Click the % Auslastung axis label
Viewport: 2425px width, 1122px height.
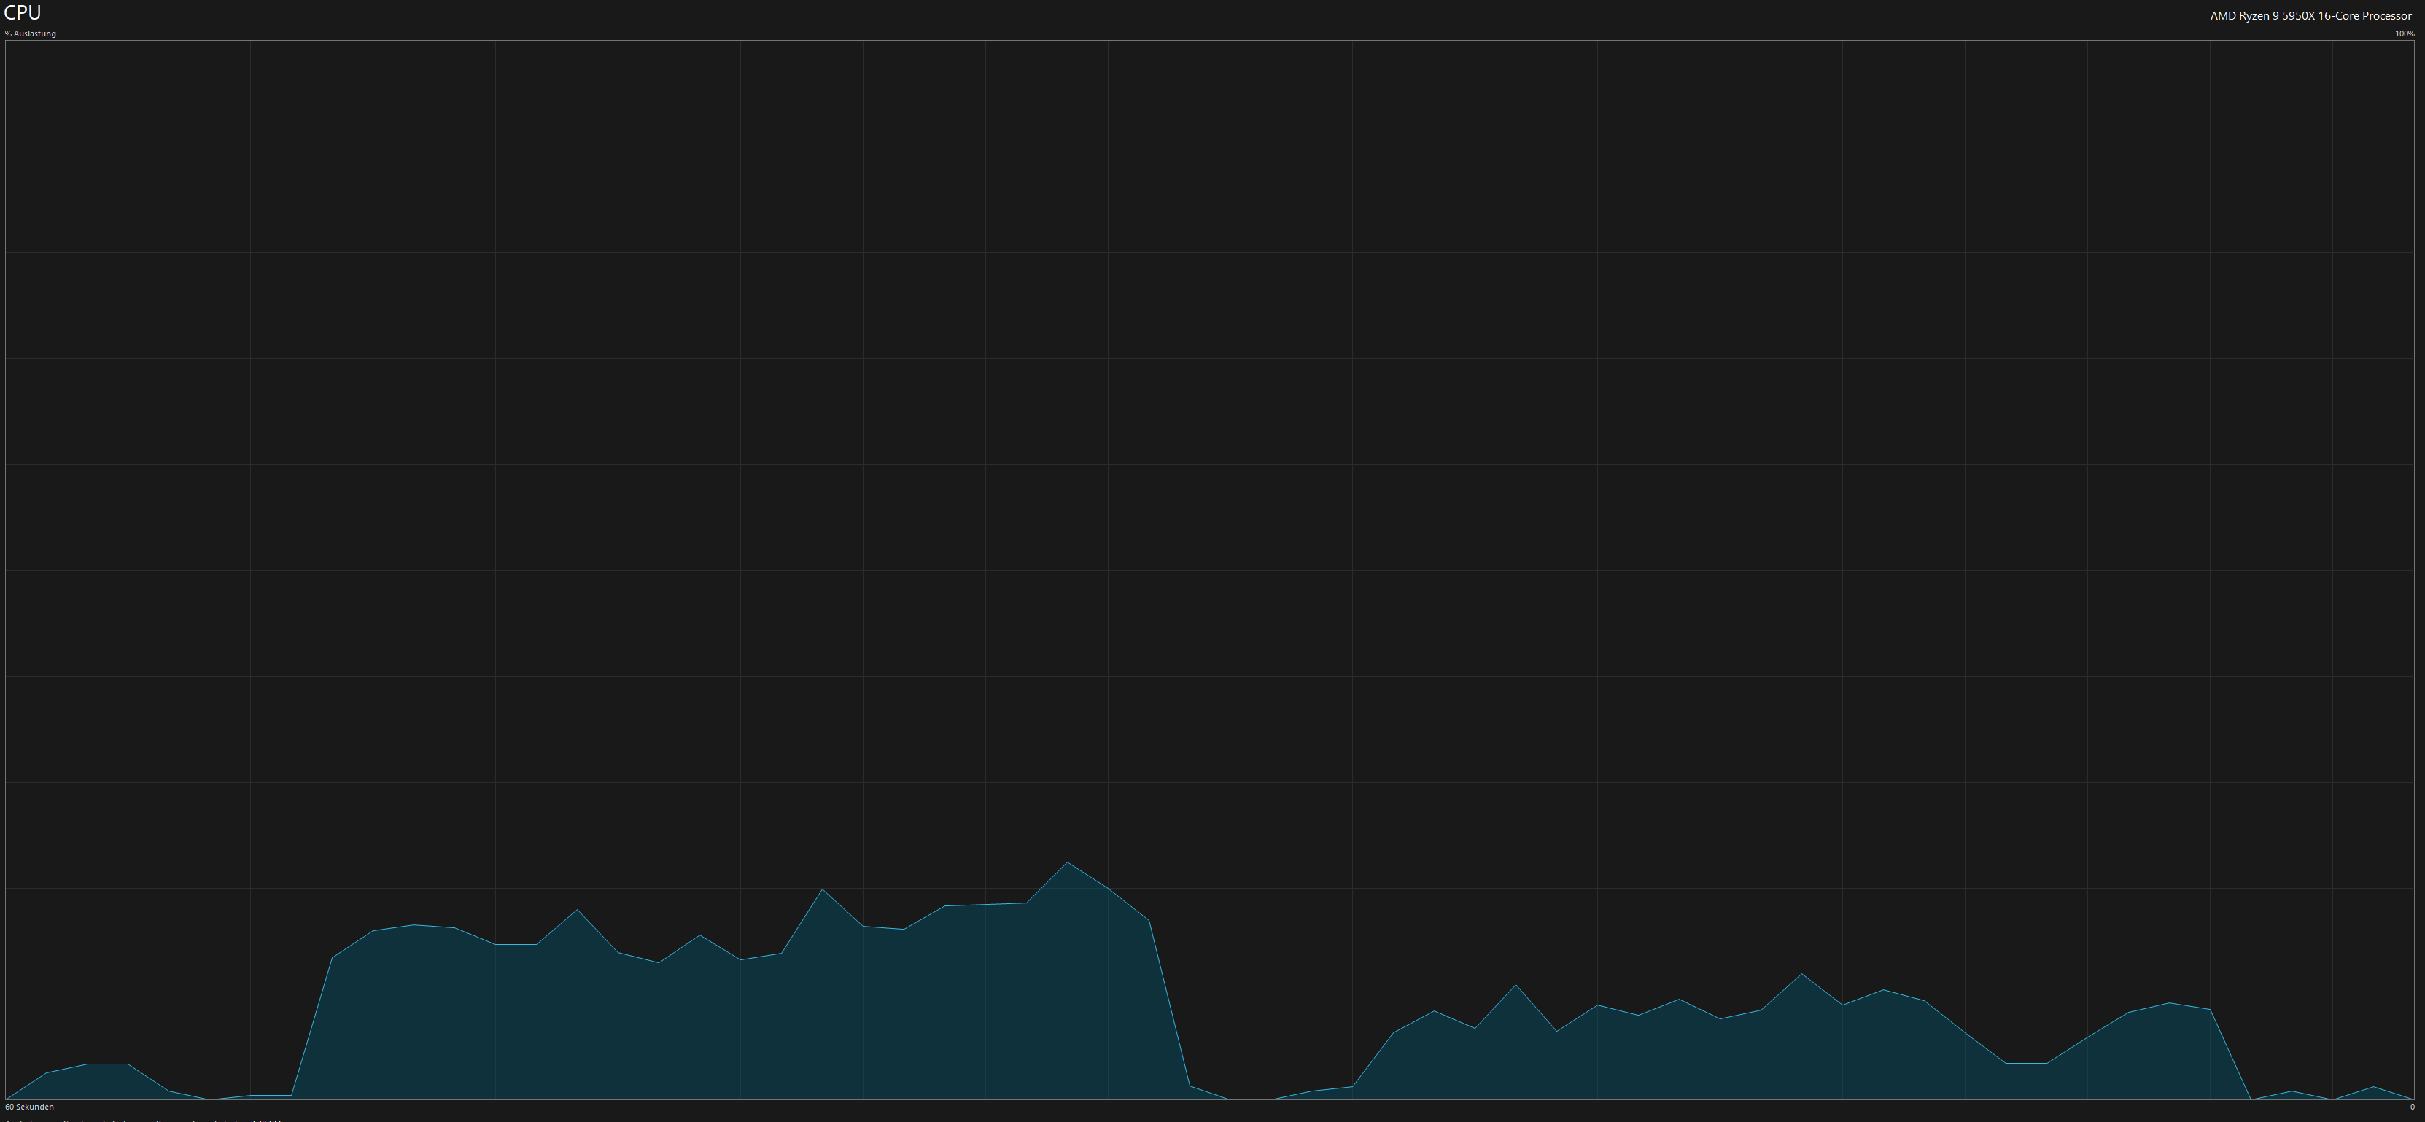(x=31, y=34)
